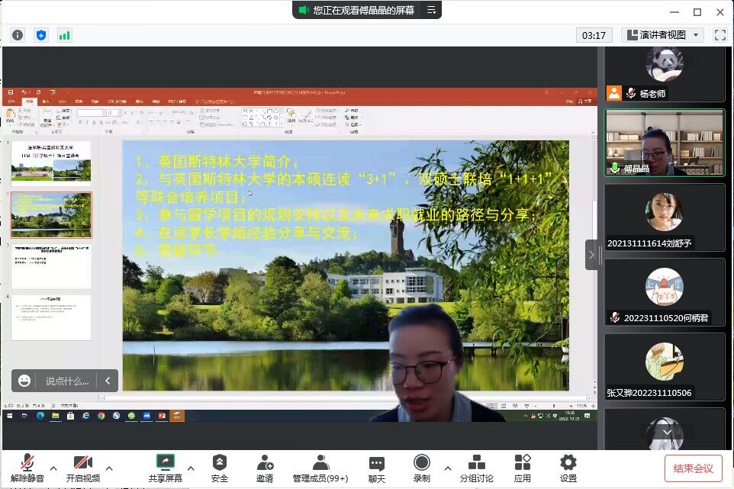Screen dimensions: 734x489
Task: Click the 说点什么 chat input field
Action: click(x=67, y=381)
